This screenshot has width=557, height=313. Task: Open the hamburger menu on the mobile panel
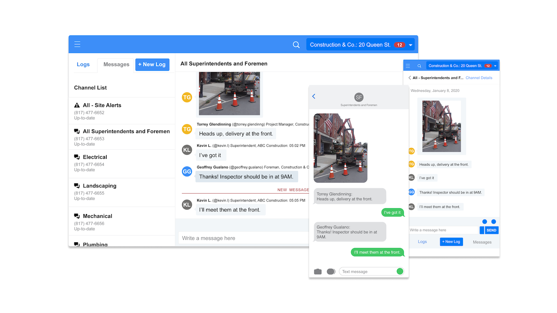point(408,65)
